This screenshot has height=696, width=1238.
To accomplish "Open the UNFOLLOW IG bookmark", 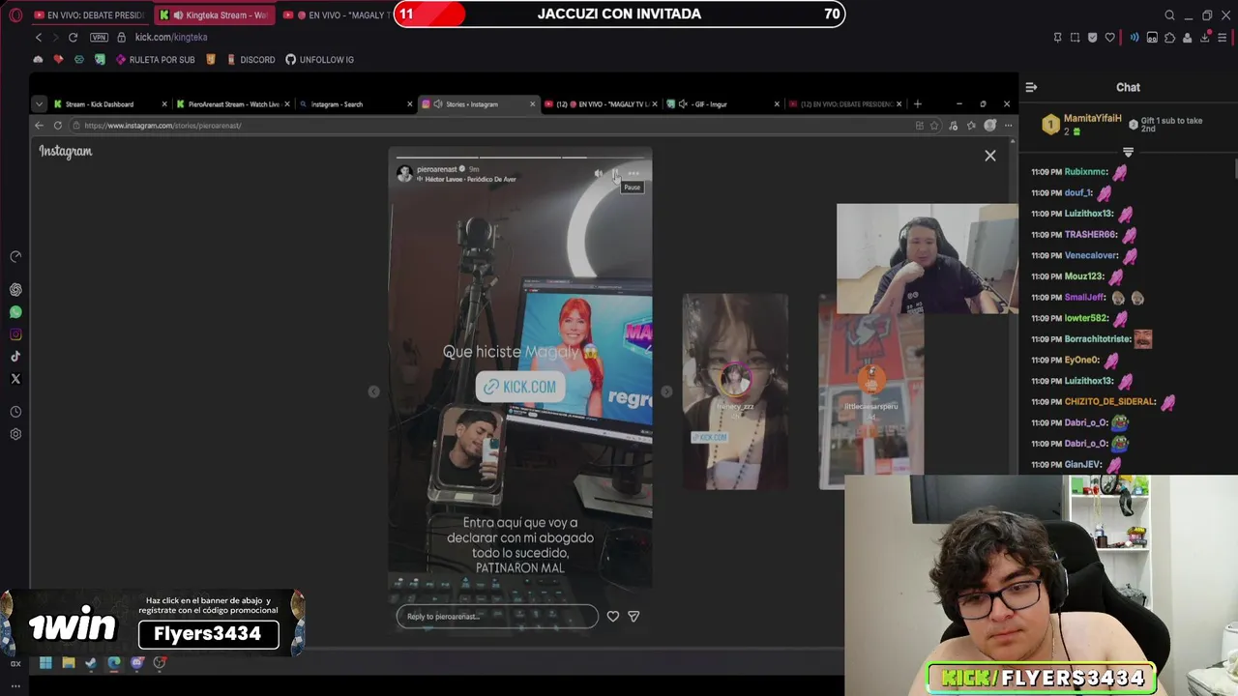I will (319, 60).
